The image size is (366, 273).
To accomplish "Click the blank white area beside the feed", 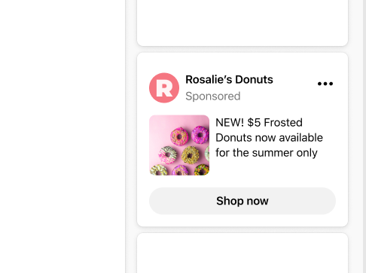I will [x=63, y=136].
